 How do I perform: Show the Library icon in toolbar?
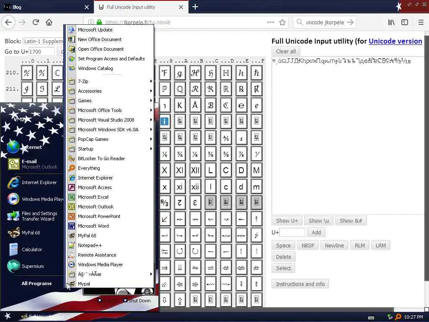click(391, 22)
